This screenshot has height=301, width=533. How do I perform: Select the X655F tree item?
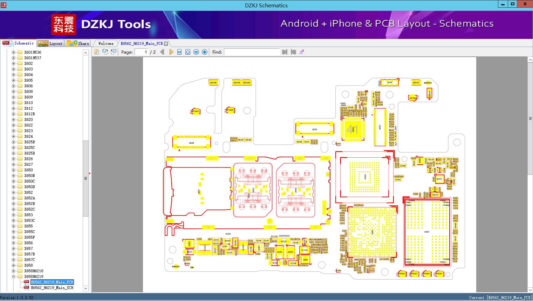point(29,237)
